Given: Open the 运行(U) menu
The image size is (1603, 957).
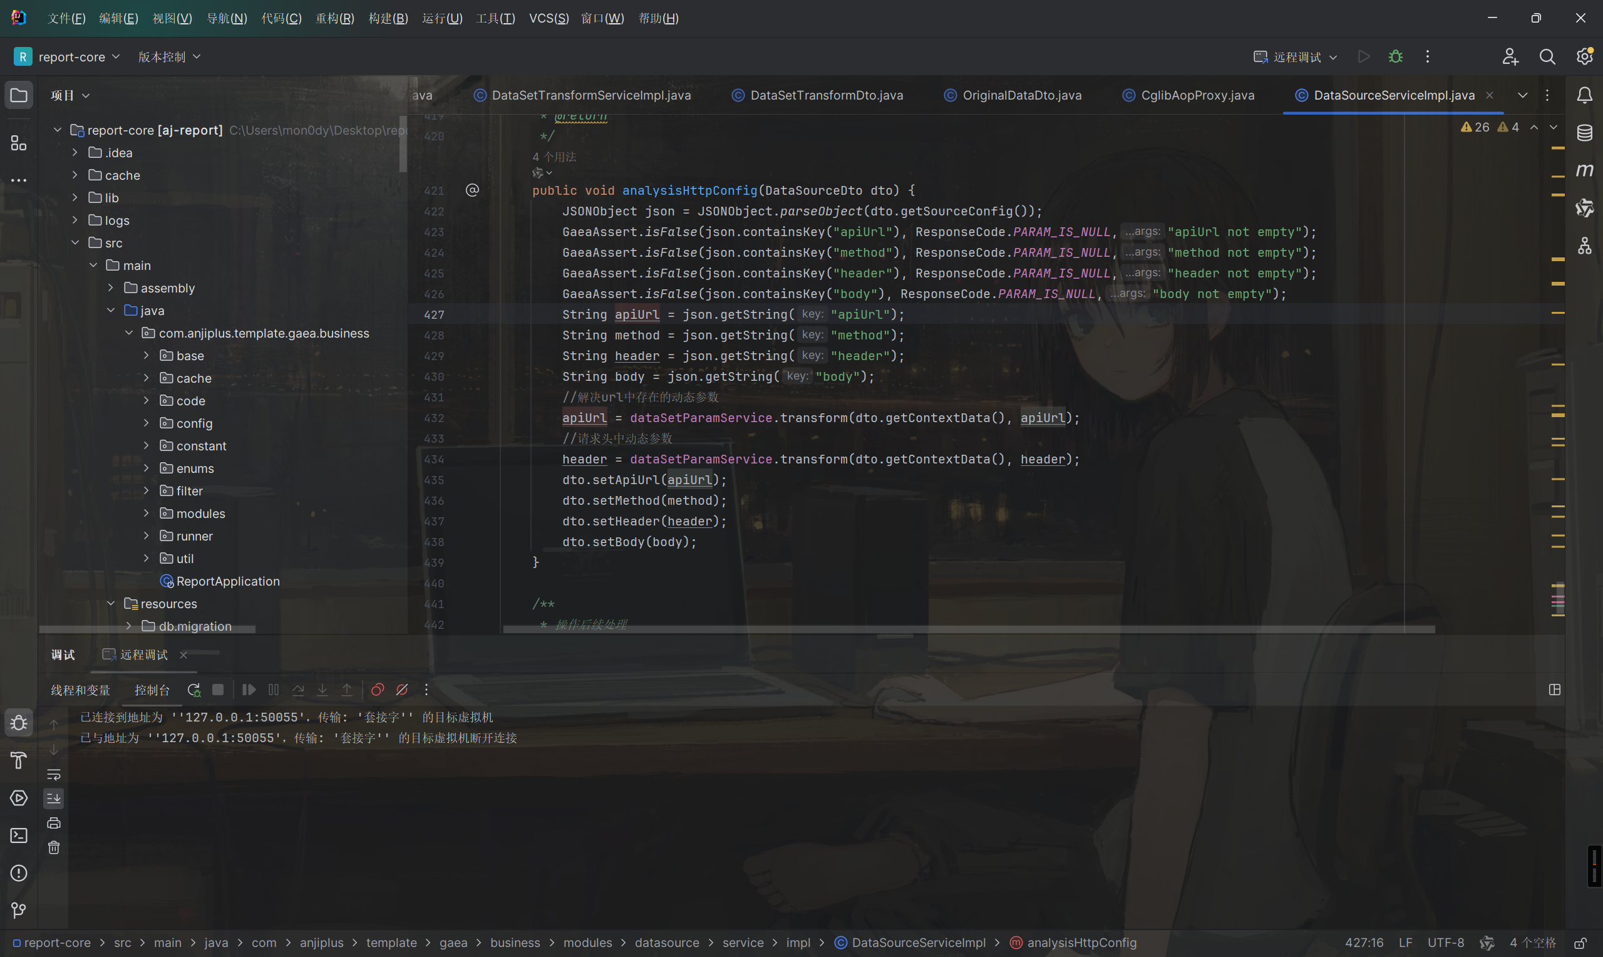Looking at the screenshot, I should (442, 18).
